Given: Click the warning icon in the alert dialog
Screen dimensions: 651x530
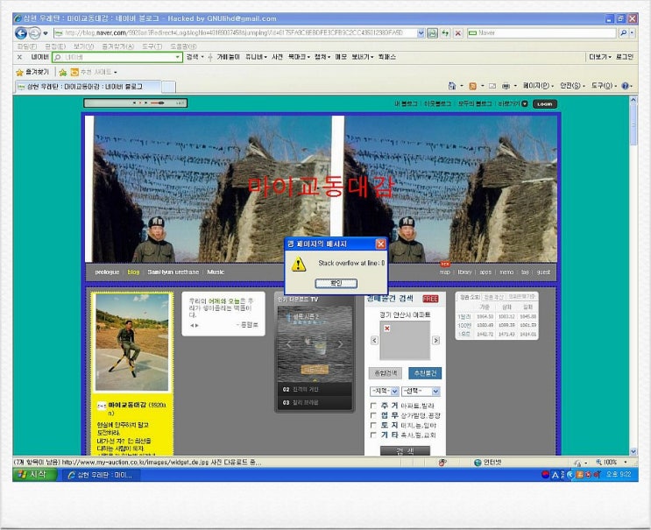Looking at the screenshot, I should click(x=299, y=264).
